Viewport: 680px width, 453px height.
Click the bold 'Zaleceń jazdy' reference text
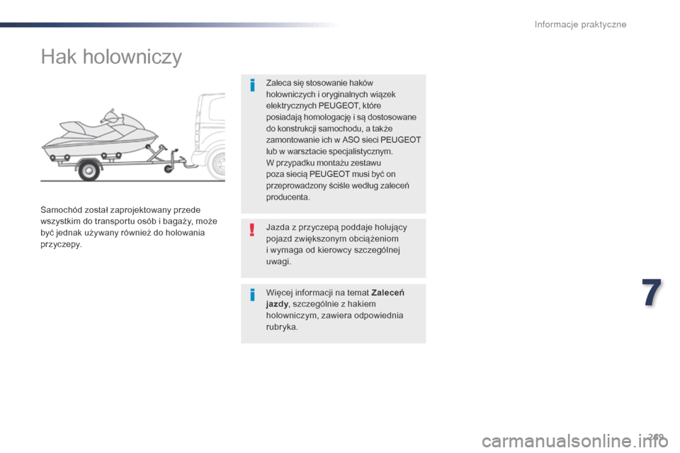click(335, 298)
